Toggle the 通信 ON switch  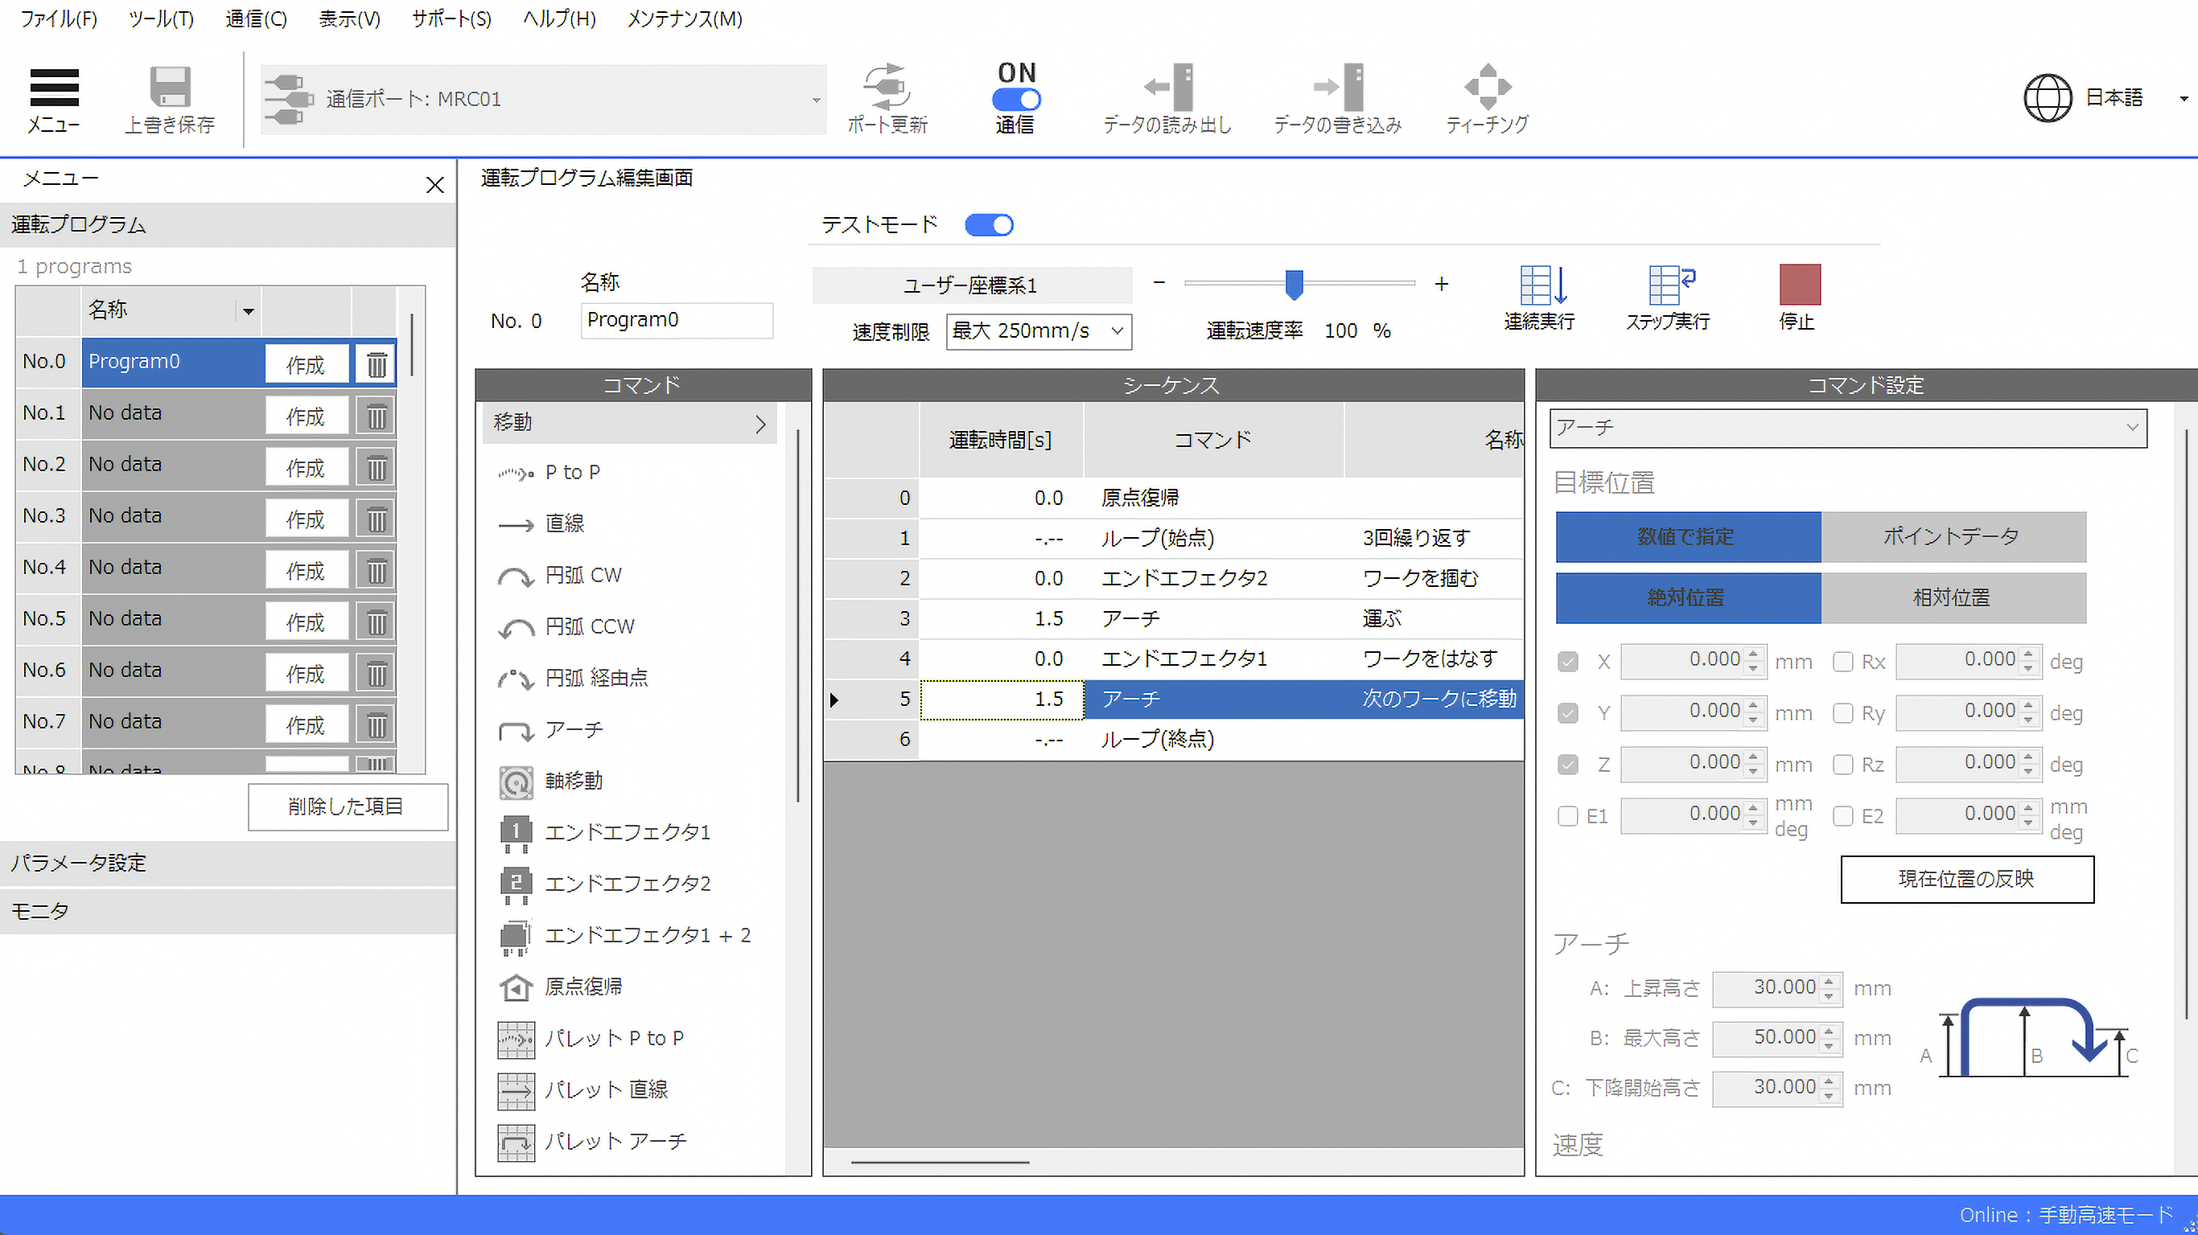click(x=1016, y=100)
